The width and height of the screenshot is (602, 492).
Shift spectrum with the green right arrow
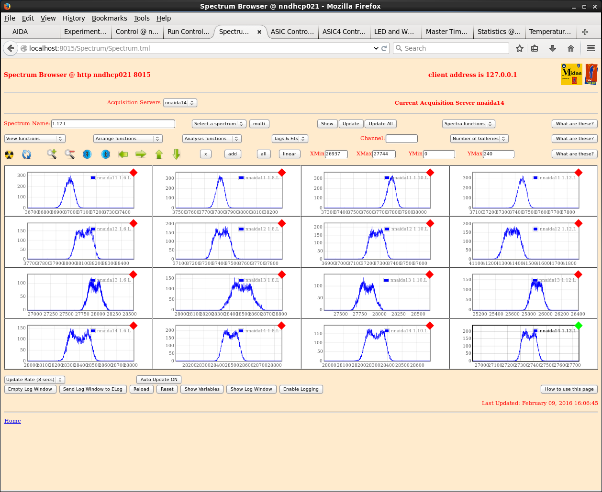click(141, 154)
